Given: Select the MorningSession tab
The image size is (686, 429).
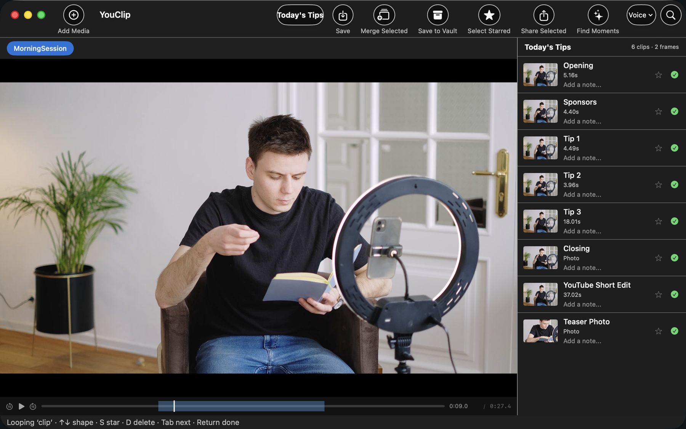Looking at the screenshot, I should (x=40, y=48).
